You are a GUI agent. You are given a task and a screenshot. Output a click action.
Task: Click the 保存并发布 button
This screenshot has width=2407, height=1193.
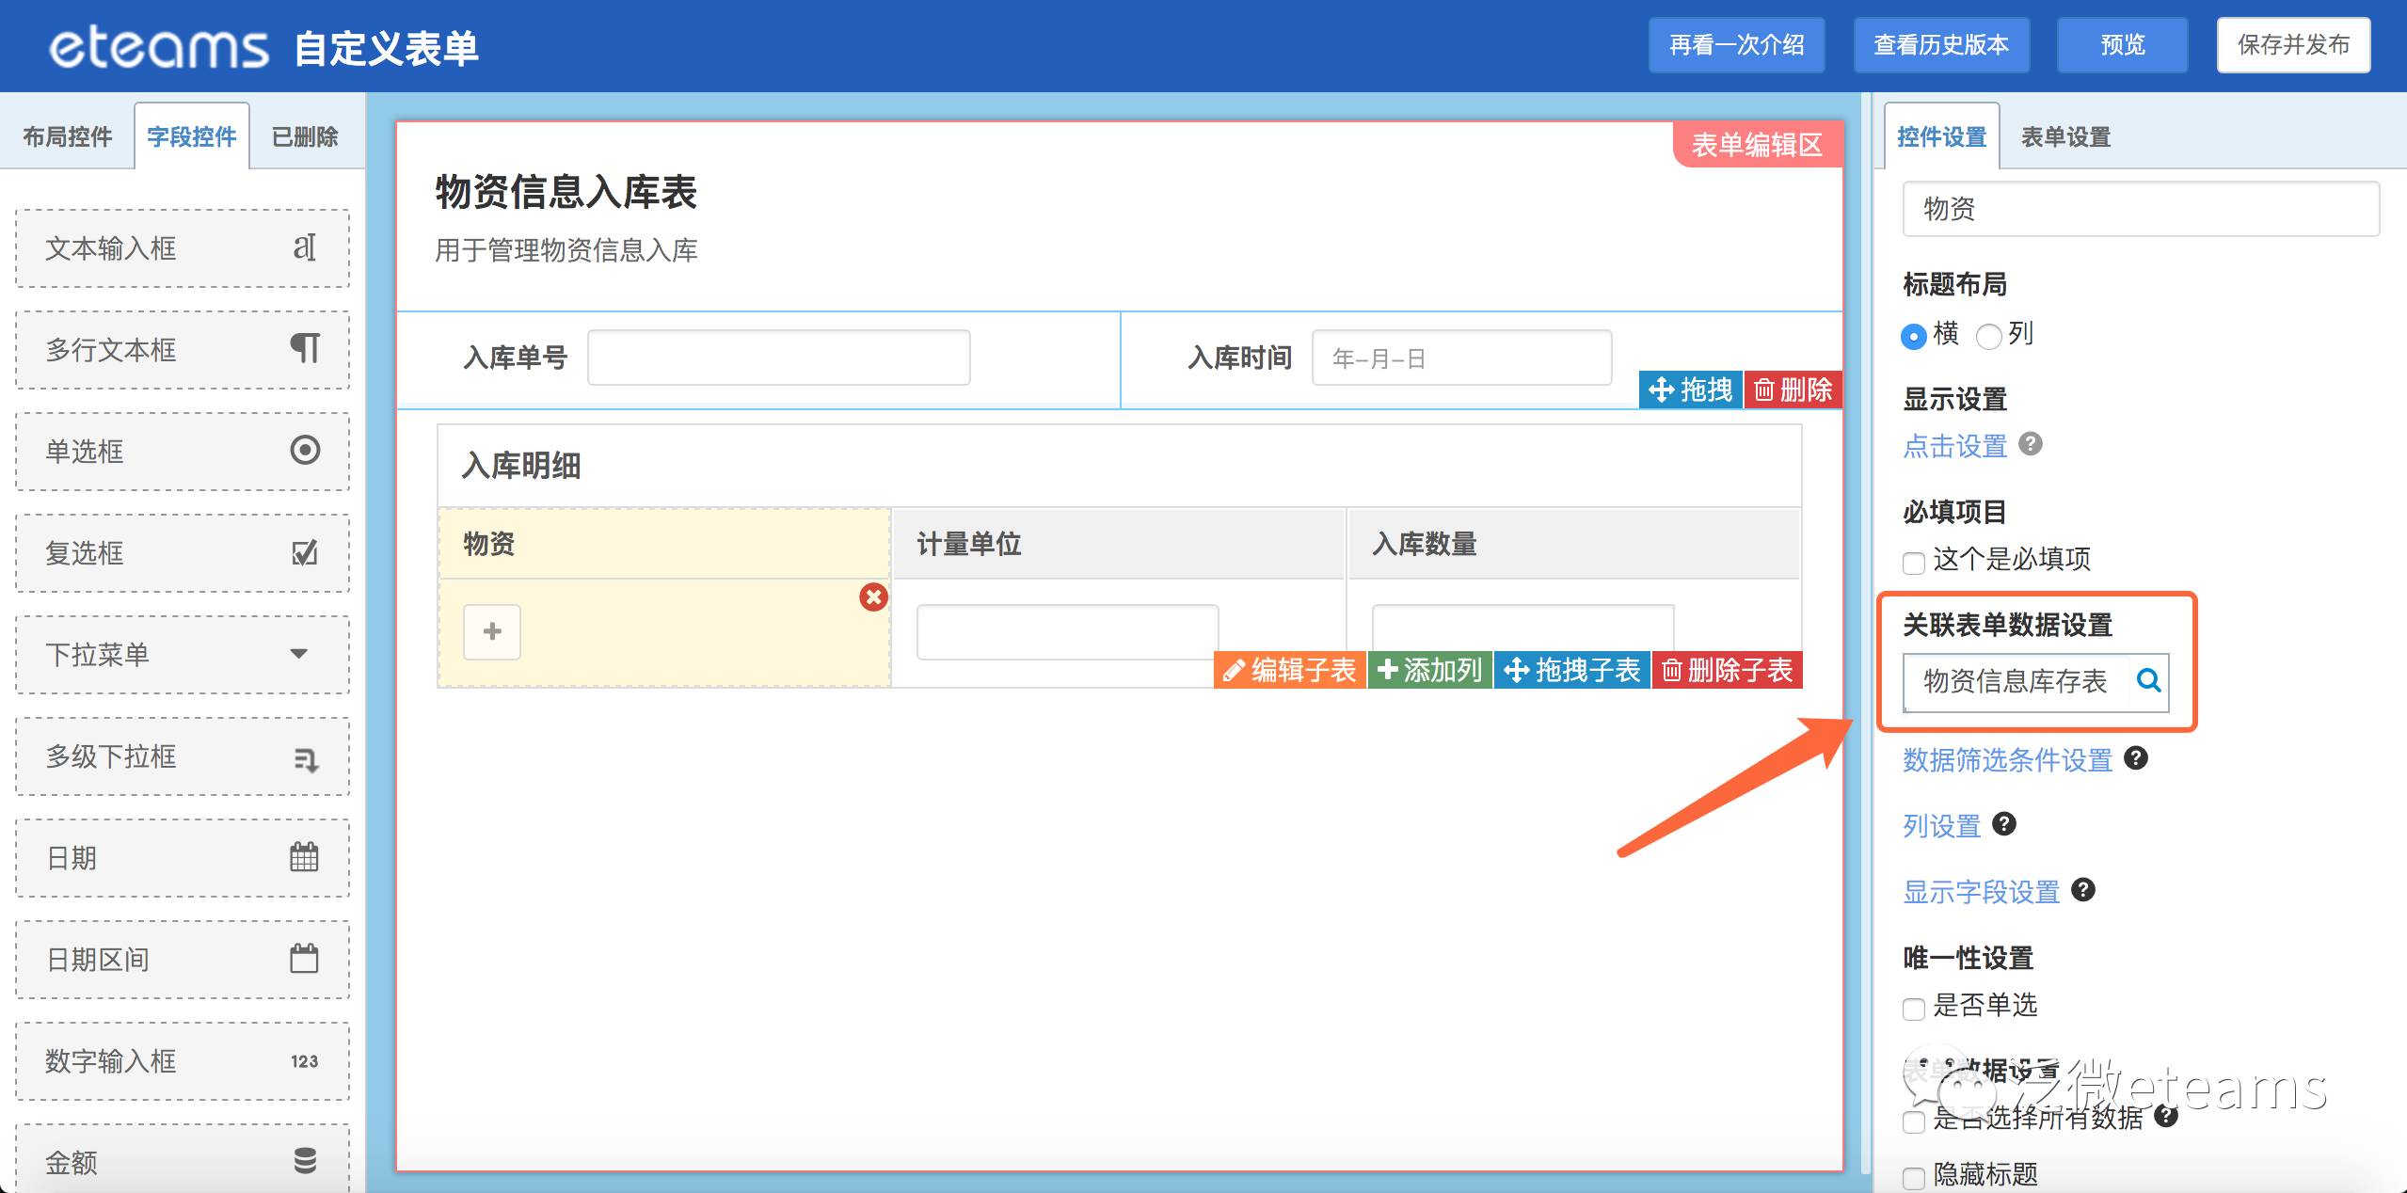coord(2292,45)
